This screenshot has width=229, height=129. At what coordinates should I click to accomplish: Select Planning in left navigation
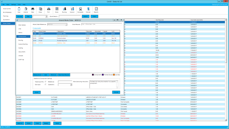[x=6, y=16]
